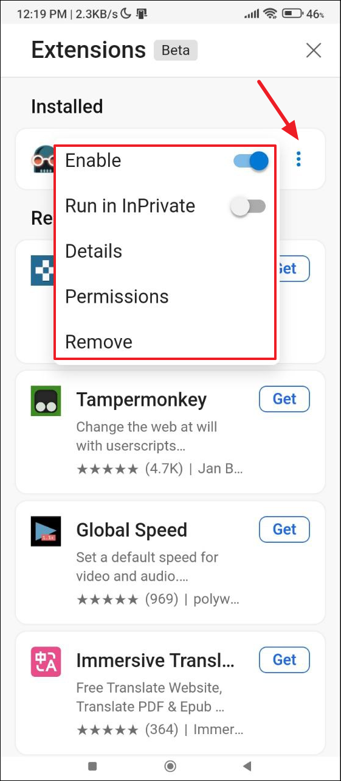The height and width of the screenshot is (781, 341).
Task: Get the Global Speed extension
Action: 284,529
